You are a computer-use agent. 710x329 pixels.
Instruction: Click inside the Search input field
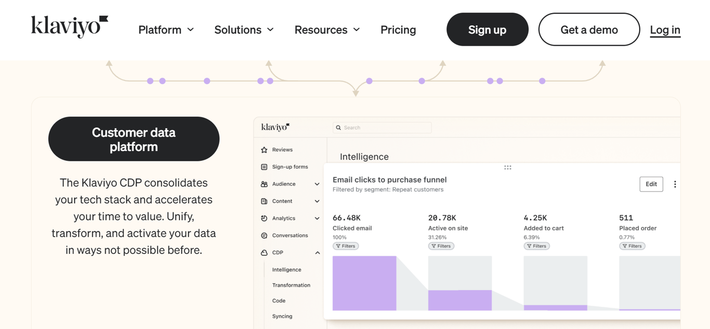(x=382, y=127)
